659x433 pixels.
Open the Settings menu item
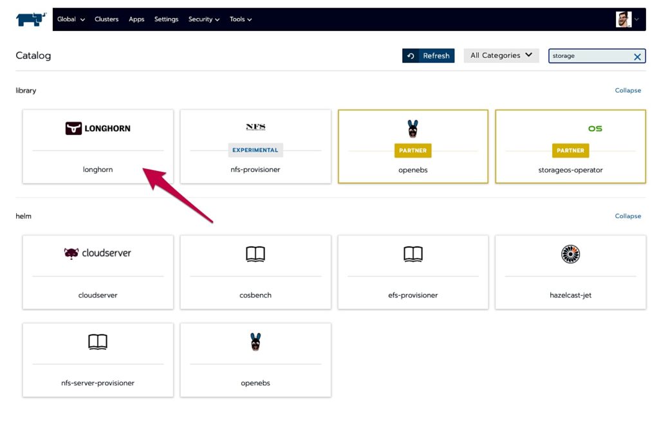tap(166, 19)
